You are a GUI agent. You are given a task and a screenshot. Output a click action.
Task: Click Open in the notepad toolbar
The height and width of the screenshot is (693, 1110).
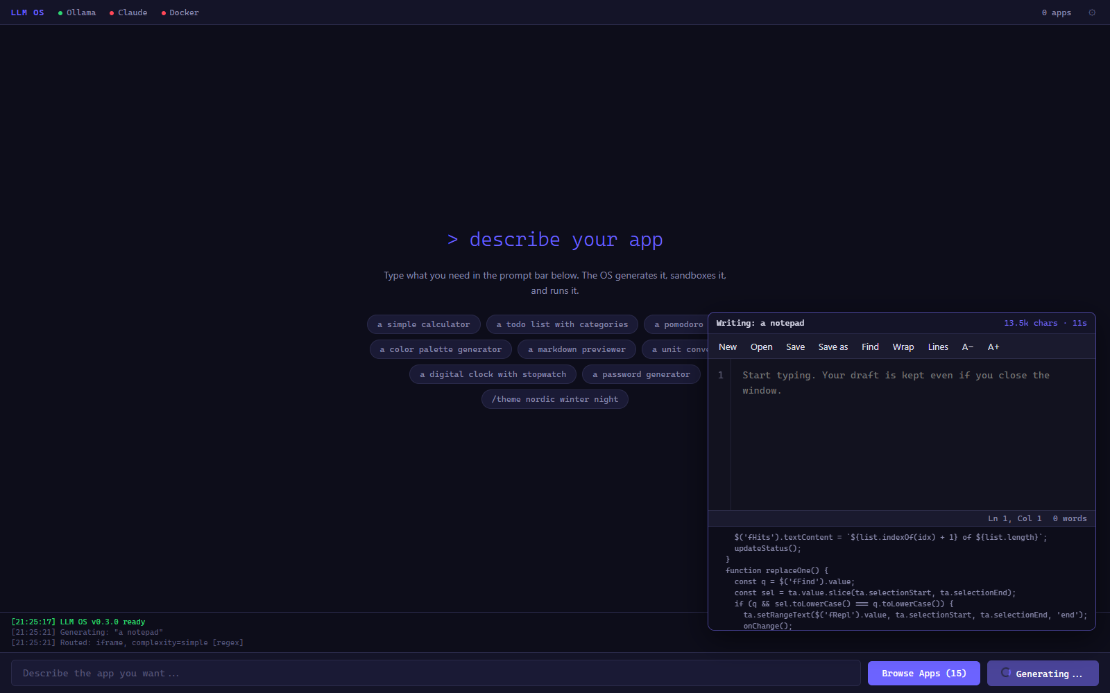(x=761, y=347)
